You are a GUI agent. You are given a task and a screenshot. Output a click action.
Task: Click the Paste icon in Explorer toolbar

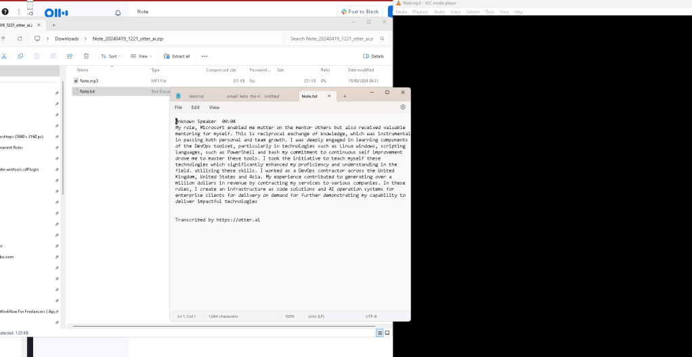point(37,56)
